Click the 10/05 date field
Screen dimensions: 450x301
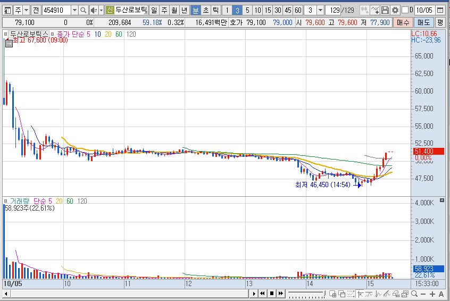tap(424, 11)
